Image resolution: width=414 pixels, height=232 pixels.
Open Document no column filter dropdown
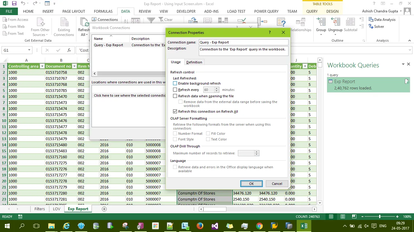coord(74,66)
